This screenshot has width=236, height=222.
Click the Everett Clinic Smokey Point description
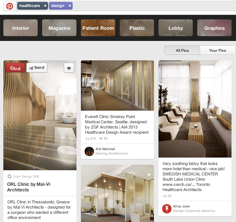(x=117, y=124)
